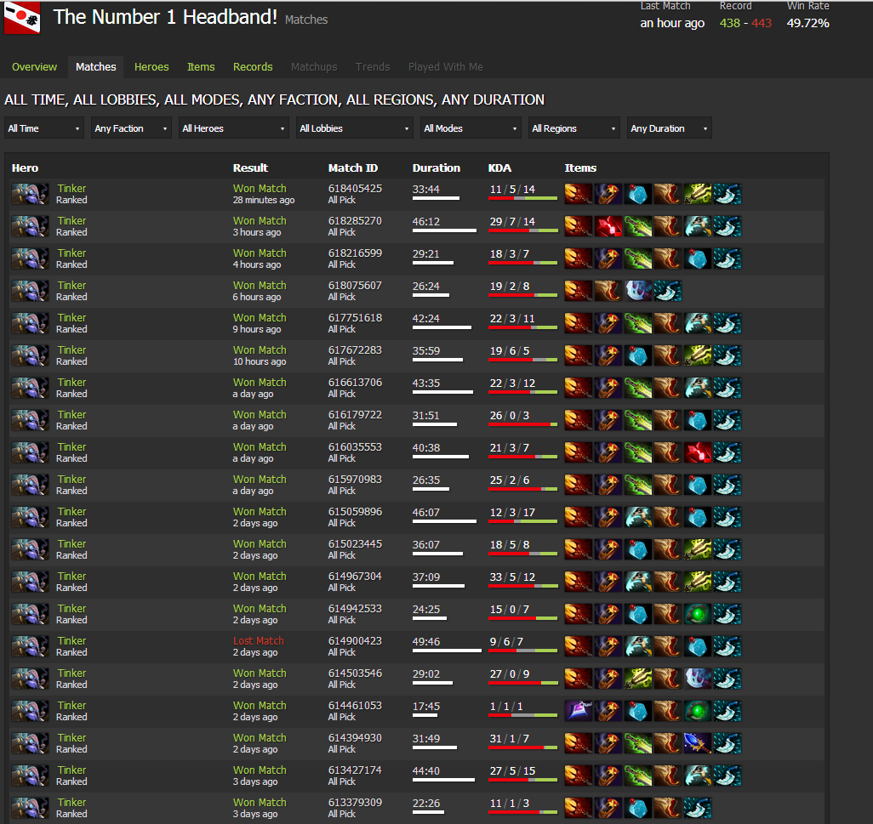Click white axe-like item in 614503546 row
Screen dimensions: 873x824
(x=698, y=679)
